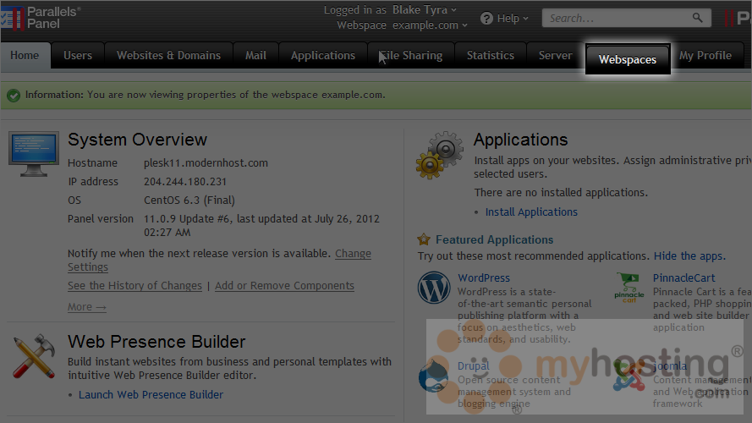
Task: Open the WordPress application link
Action: coord(484,278)
